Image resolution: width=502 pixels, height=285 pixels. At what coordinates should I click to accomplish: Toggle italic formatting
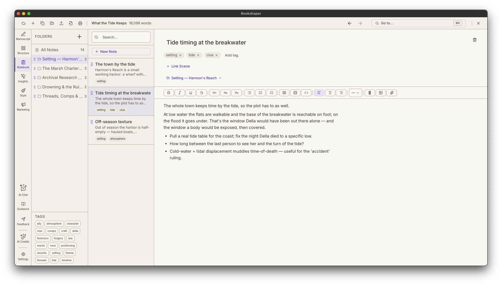(x=180, y=93)
